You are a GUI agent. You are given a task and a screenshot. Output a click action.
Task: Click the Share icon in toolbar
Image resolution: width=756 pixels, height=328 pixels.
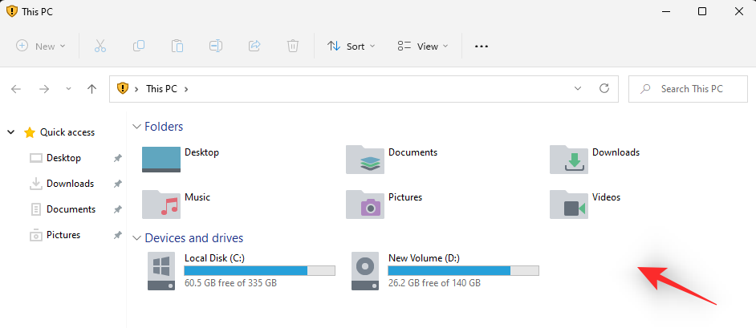click(254, 47)
